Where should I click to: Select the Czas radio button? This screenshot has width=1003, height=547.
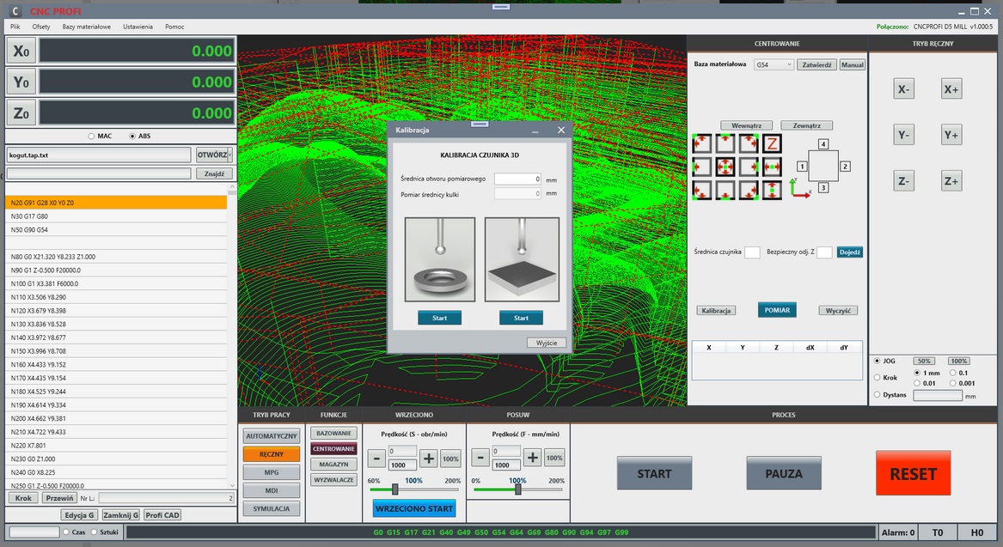(66, 532)
